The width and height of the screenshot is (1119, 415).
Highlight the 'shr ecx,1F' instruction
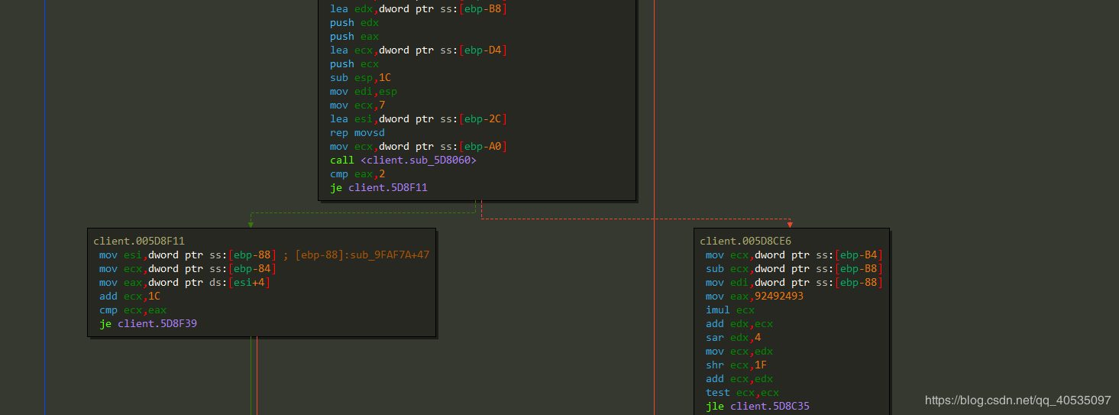pos(736,365)
